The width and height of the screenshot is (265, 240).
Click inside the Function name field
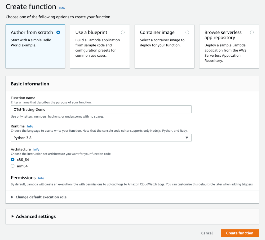pyautogui.click(x=101, y=109)
